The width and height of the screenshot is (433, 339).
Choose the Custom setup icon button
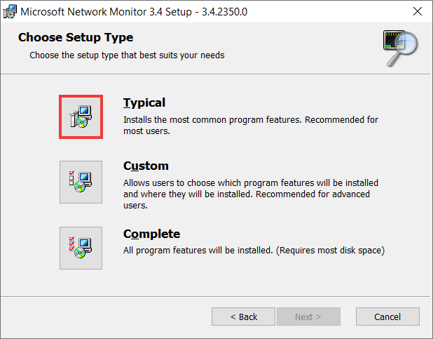point(81,182)
